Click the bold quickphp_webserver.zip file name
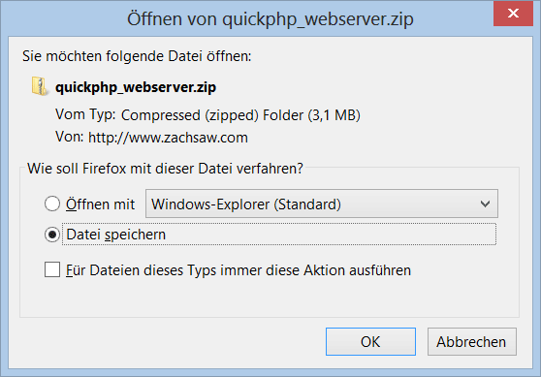This screenshot has width=541, height=377. [x=136, y=87]
